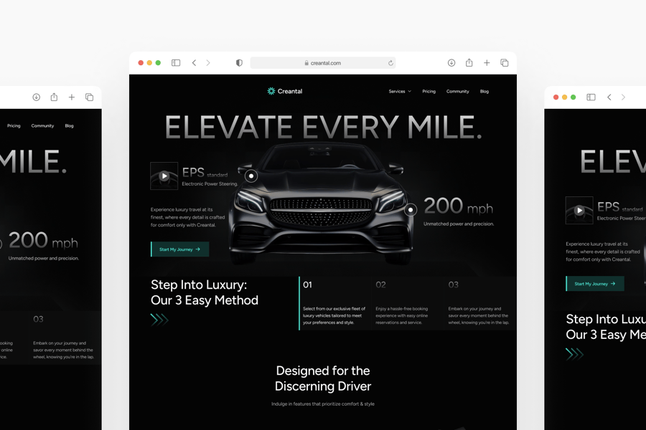Open the Community nav link

click(458, 91)
